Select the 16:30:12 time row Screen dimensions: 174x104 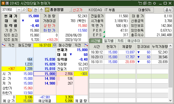pyautogui.click(x=129, y=52)
